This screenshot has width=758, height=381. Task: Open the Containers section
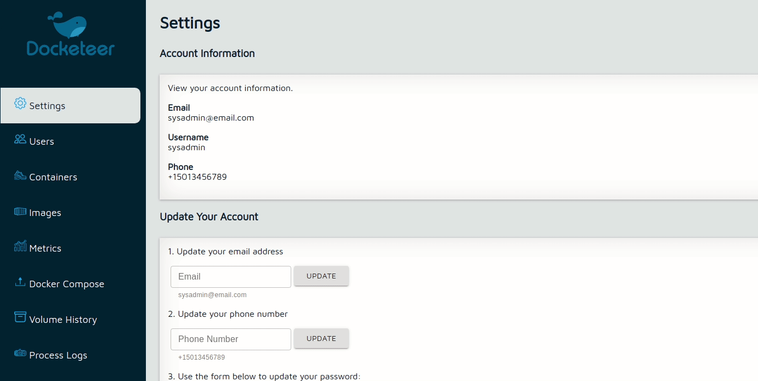point(70,177)
